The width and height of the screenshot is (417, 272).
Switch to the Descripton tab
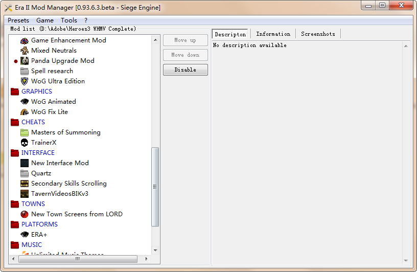pyautogui.click(x=230, y=34)
